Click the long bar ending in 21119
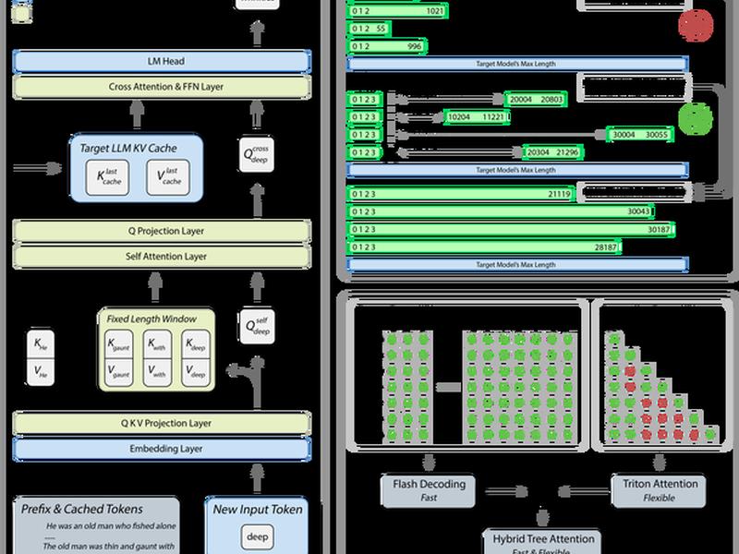 tap(461, 194)
